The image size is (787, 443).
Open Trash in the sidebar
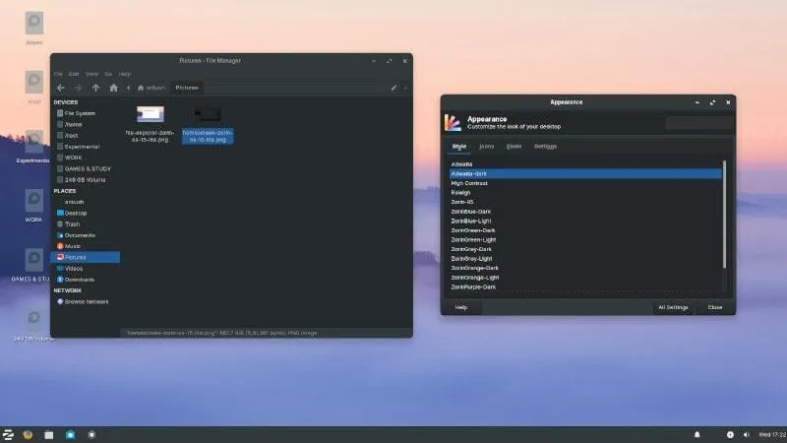pos(73,224)
